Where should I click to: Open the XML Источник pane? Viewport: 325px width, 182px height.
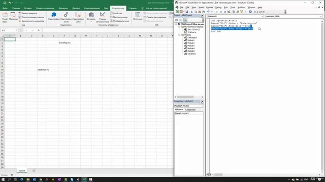point(138,16)
